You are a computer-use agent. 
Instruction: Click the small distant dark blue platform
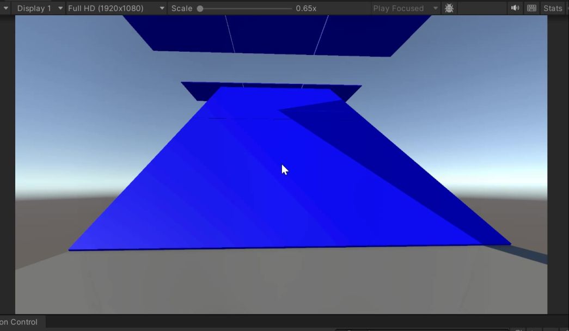click(196, 90)
